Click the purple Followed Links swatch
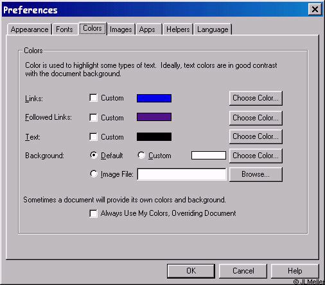The height and width of the screenshot is (285, 325). (x=154, y=117)
